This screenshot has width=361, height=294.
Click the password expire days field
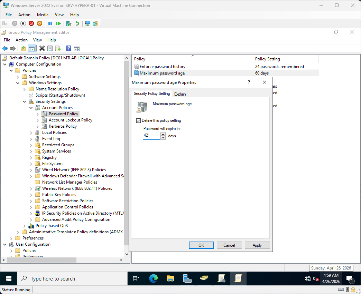[x=151, y=136]
